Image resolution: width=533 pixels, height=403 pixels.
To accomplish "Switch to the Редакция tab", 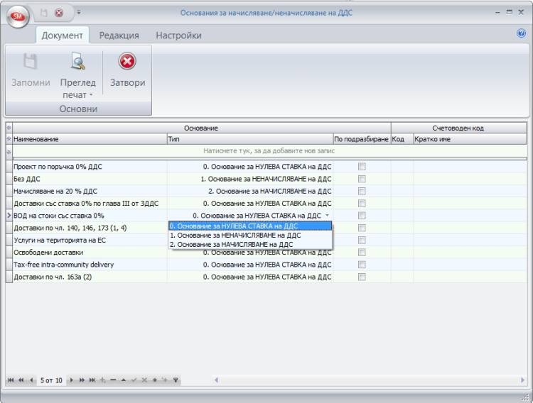I will tap(119, 35).
